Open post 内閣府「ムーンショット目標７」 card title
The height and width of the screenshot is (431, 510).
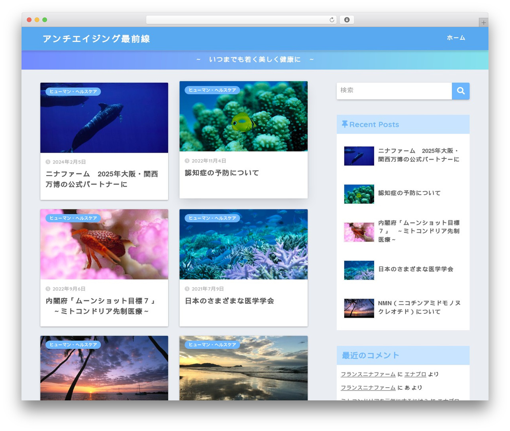101,306
